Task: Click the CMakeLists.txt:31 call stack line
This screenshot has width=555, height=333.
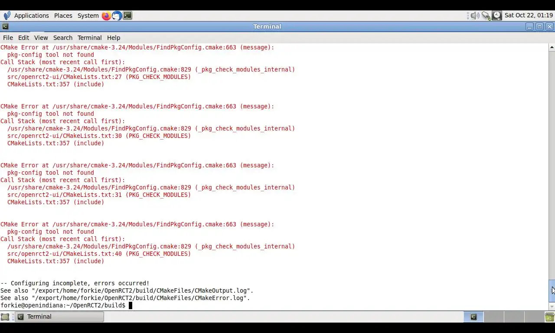Action: coord(99,195)
